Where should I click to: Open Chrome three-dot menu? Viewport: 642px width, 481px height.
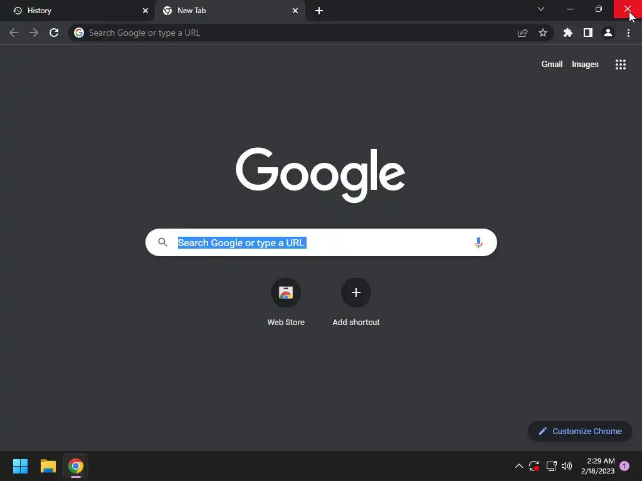point(628,33)
